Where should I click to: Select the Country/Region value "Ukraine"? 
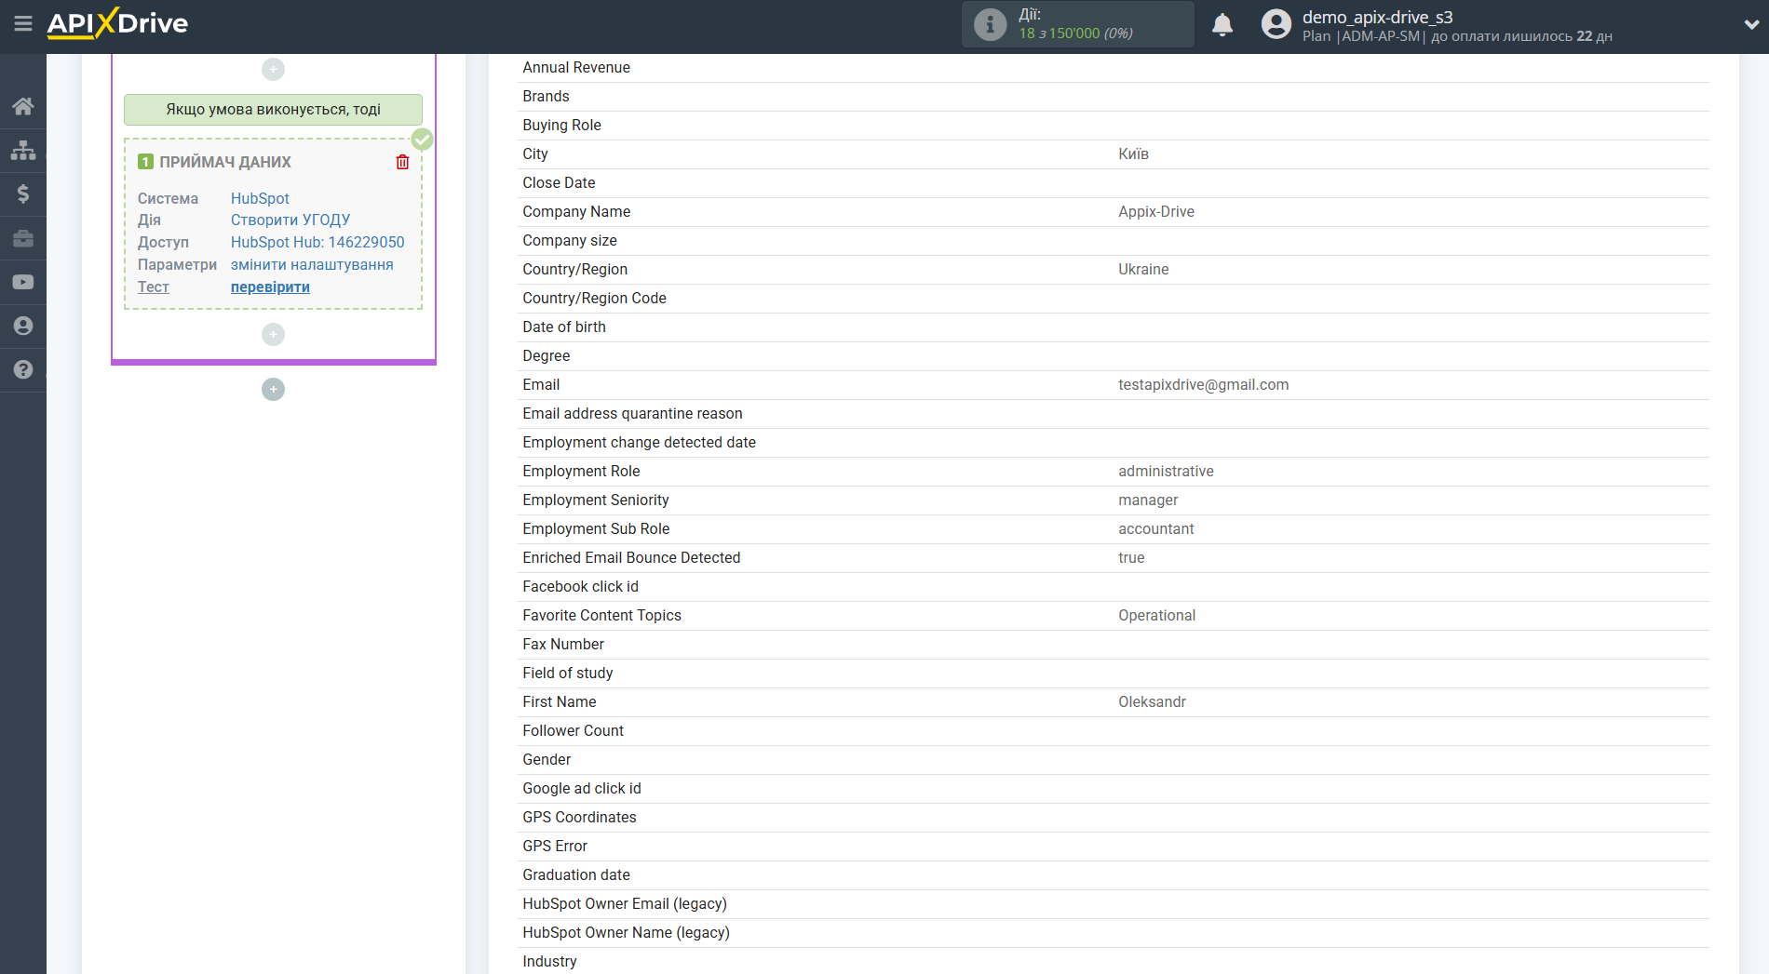point(1143,269)
